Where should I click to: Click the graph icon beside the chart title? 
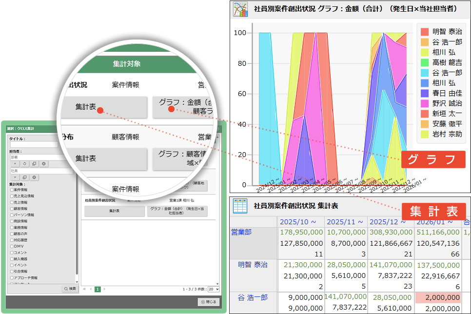click(240, 9)
